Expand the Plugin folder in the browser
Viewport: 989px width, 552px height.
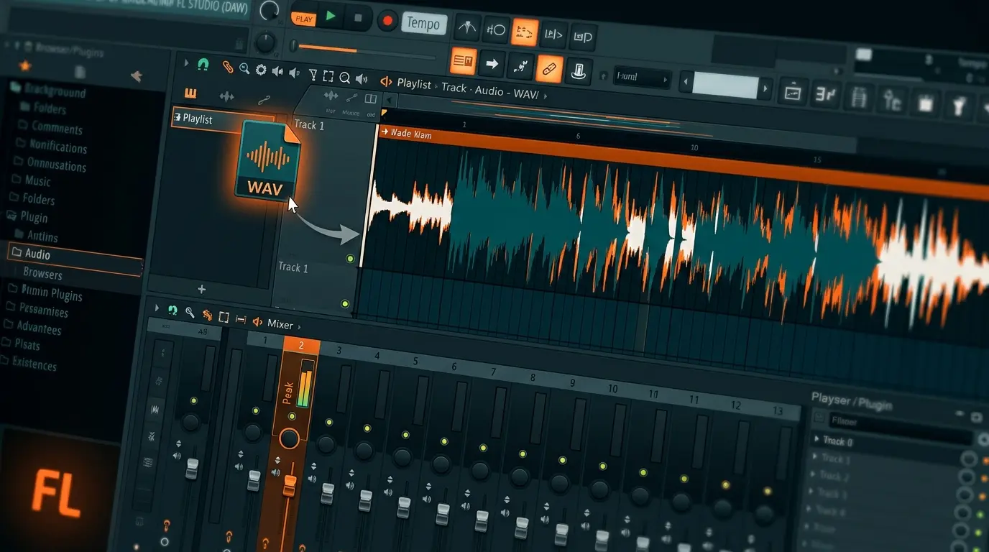[x=29, y=217]
